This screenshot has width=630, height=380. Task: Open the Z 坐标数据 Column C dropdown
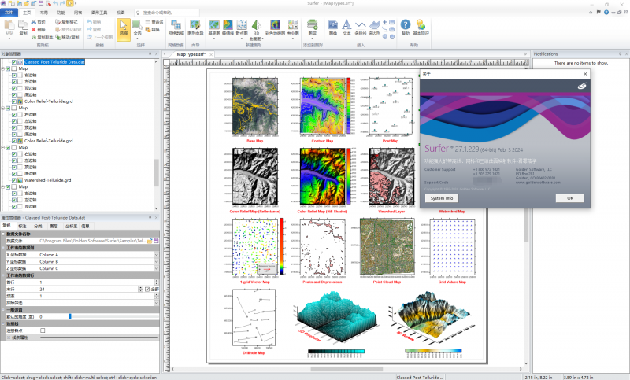click(x=157, y=268)
